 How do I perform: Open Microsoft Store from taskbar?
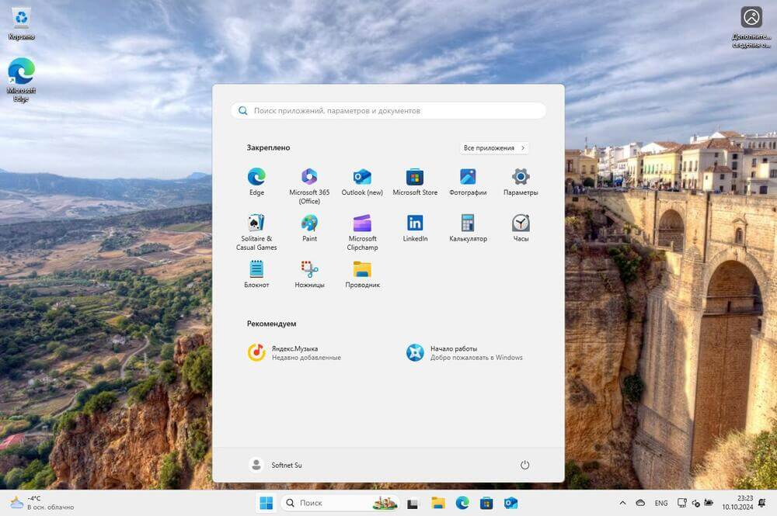[486, 503]
